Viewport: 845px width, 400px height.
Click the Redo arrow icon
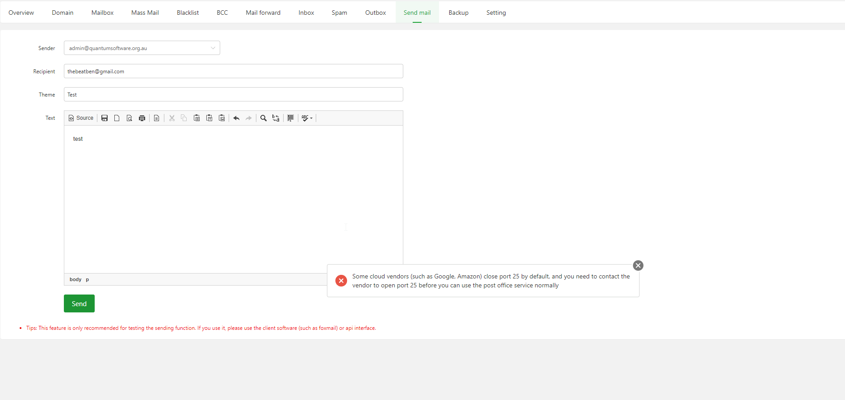click(249, 118)
